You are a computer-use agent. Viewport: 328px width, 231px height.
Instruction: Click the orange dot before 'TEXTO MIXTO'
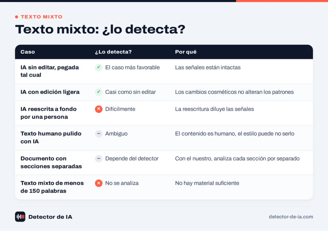(17, 17)
